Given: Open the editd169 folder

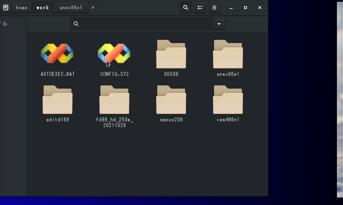Looking at the screenshot, I should click(58, 100).
